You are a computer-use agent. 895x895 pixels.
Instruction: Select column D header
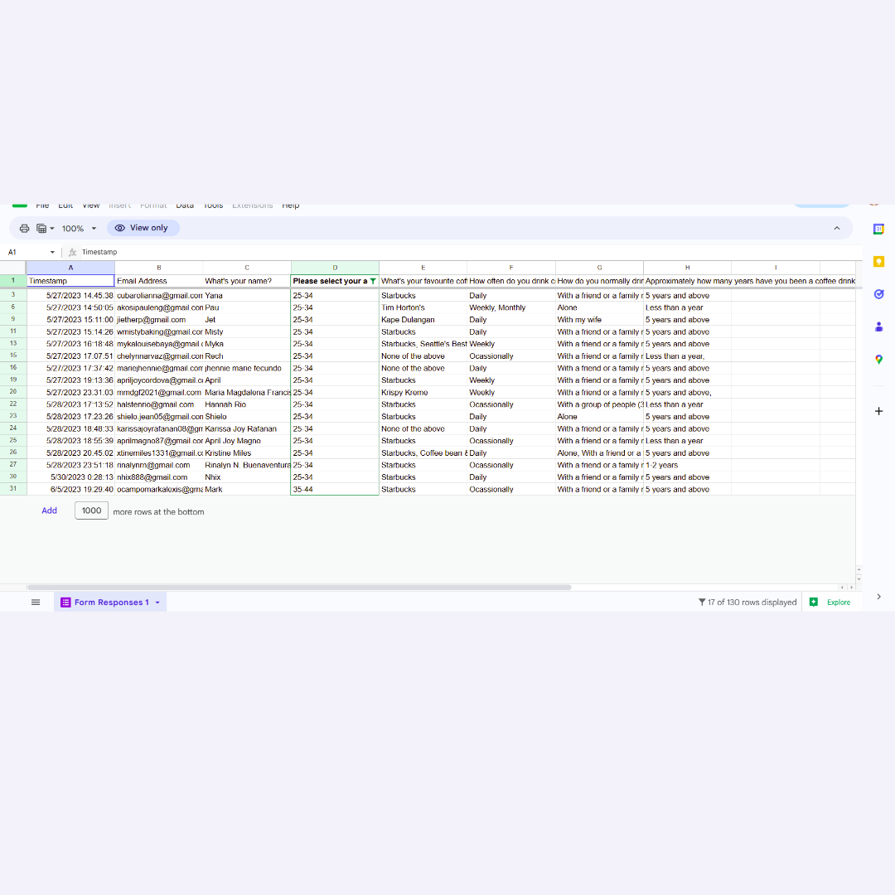click(335, 268)
